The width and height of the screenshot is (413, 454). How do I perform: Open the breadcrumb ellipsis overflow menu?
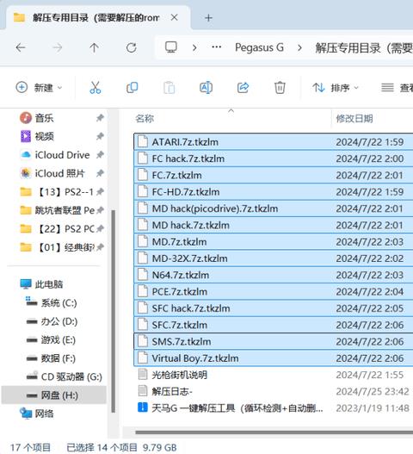coord(217,47)
